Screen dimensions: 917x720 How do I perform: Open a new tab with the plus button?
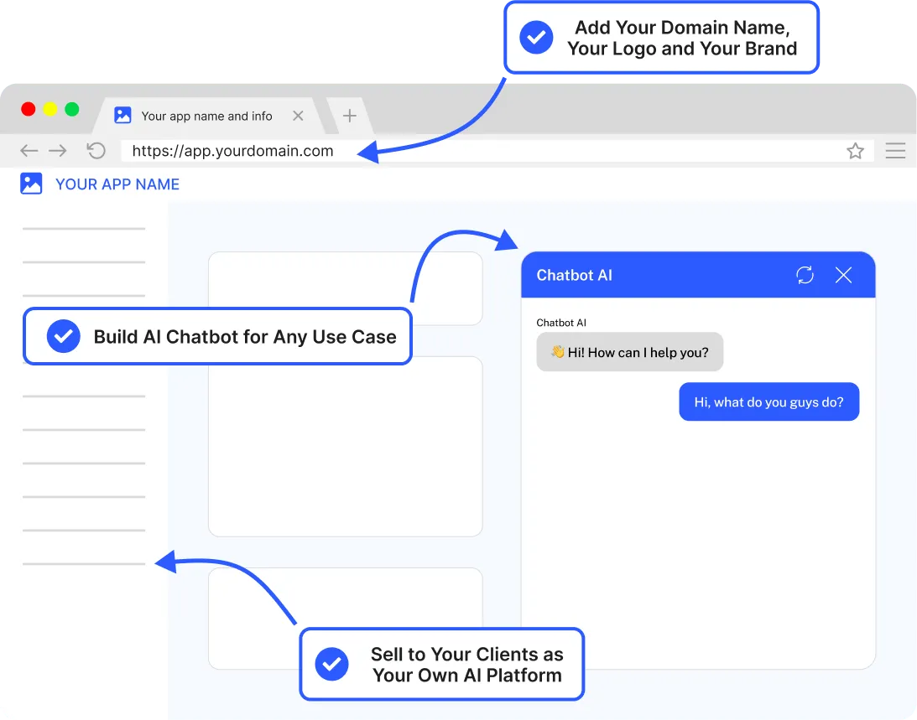pos(350,116)
